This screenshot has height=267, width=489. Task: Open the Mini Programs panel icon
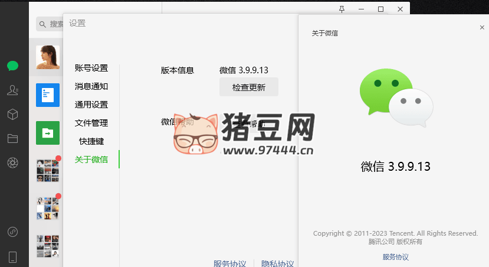(12, 232)
